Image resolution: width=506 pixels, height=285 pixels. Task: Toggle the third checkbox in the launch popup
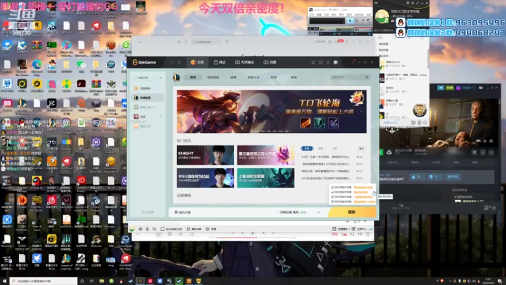tap(333, 197)
